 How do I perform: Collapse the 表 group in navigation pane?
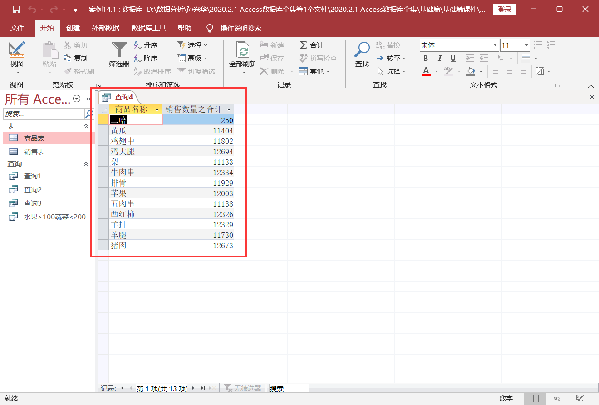point(86,126)
